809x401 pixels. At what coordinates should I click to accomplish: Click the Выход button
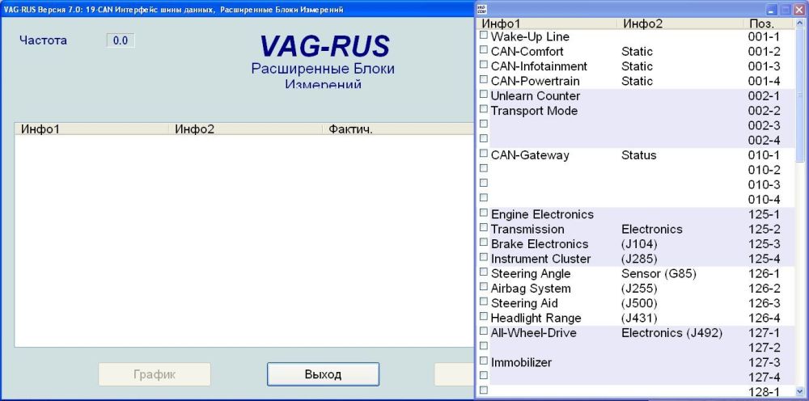[323, 374]
